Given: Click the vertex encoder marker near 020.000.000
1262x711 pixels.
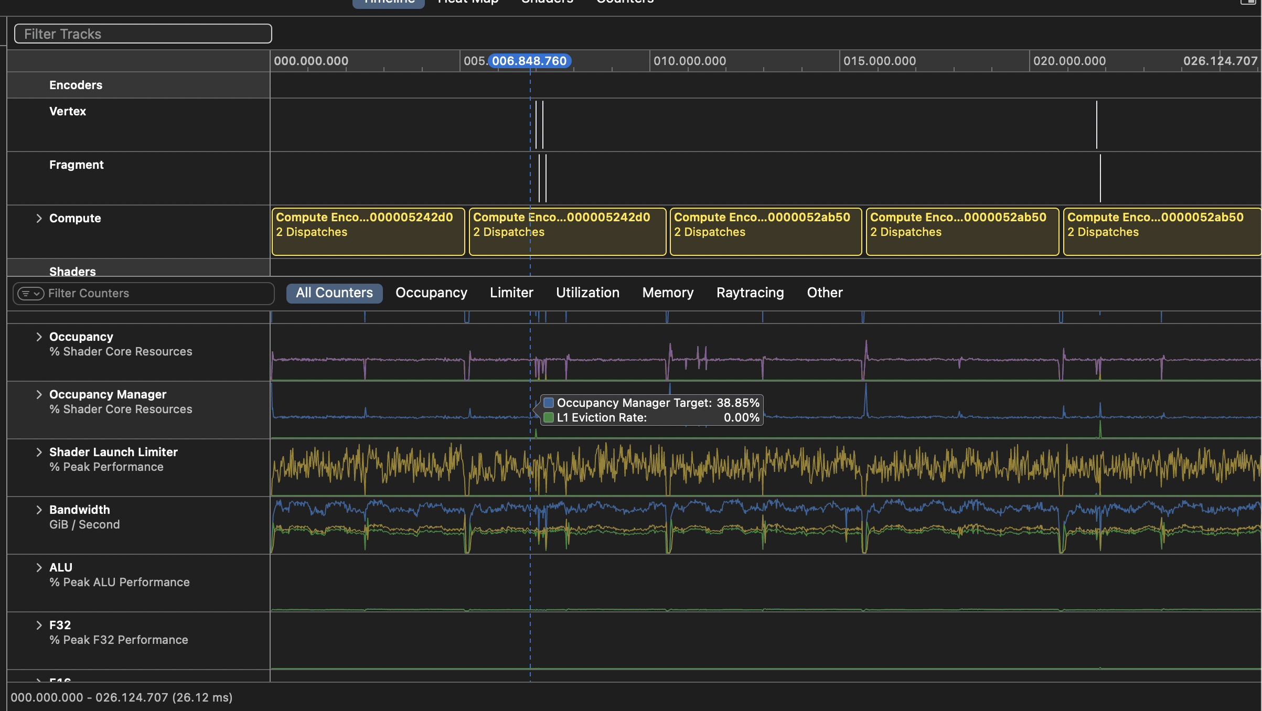Looking at the screenshot, I should point(1097,125).
